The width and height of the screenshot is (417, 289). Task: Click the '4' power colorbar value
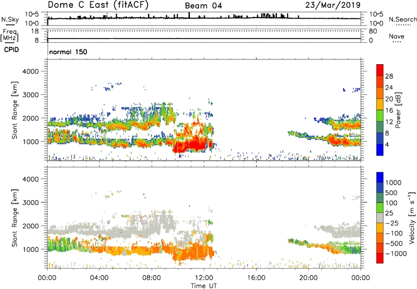387,145
